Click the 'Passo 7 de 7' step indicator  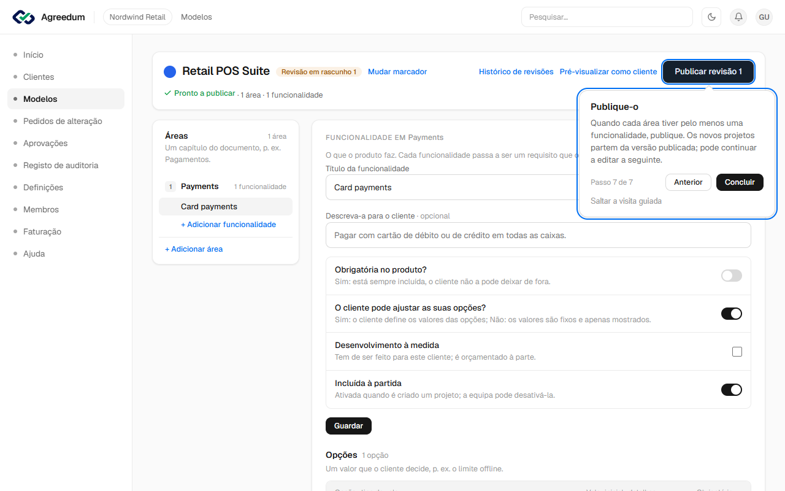tap(611, 182)
